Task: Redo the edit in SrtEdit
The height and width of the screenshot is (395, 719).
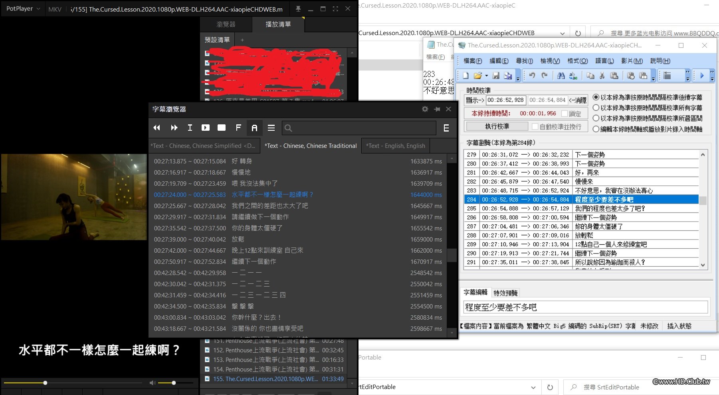Action: 545,75
